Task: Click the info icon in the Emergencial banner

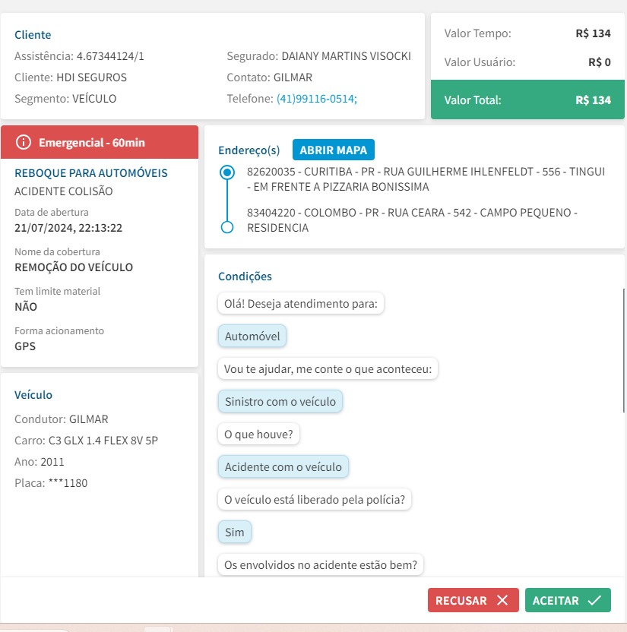Action: (24, 143)
